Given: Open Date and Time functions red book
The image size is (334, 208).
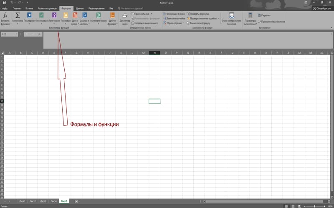Looking at the screenshot, I should pyautogui.click(x=75, y=15).
